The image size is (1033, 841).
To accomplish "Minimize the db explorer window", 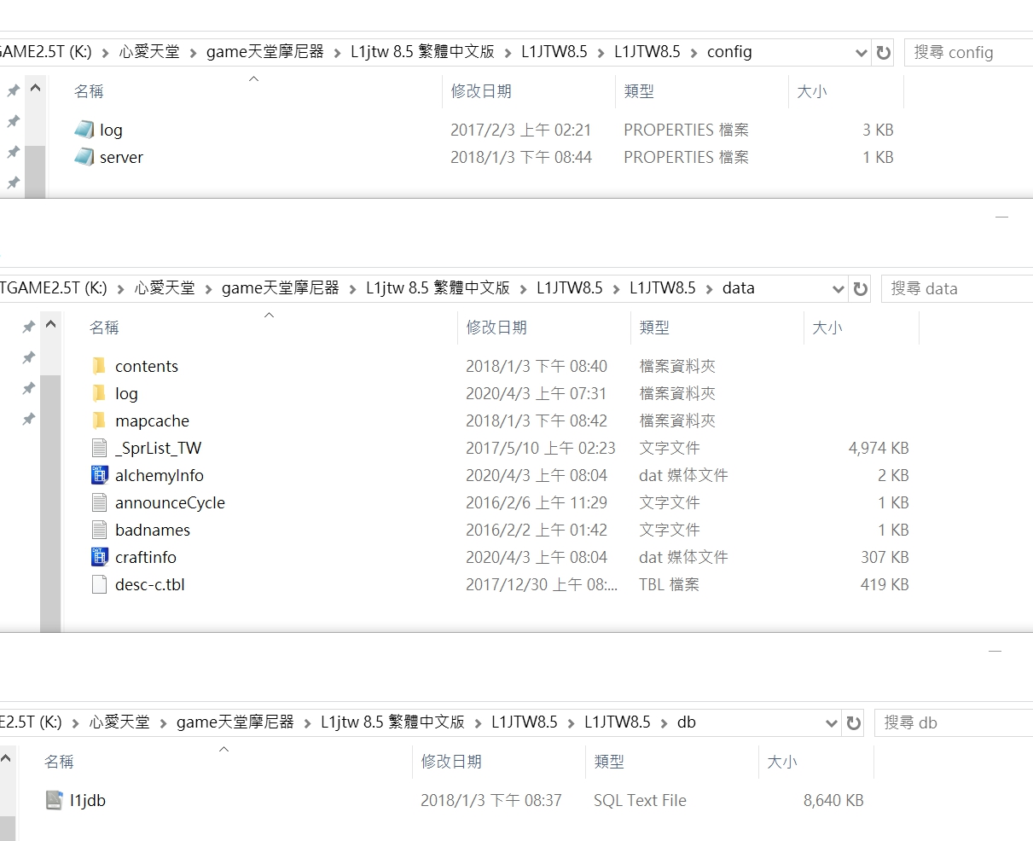I will 995,651.
